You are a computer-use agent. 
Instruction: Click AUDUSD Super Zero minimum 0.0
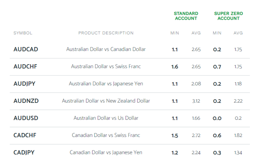[217, 118]
